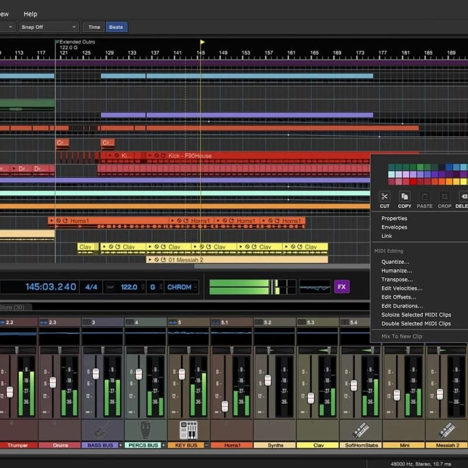Expand the BASS BUS channel group

point(121,445)
